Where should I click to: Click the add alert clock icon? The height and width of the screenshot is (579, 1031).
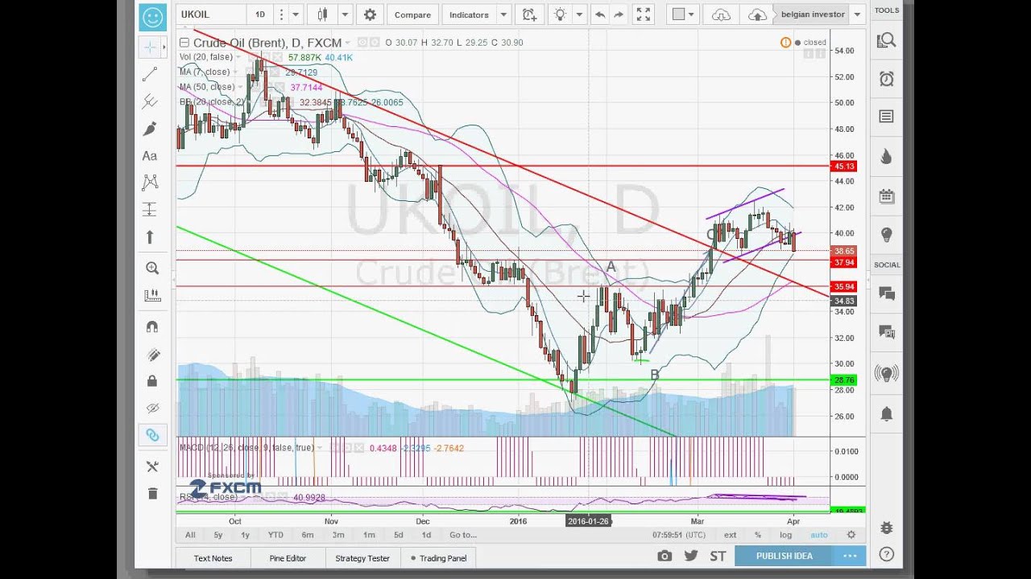528,14
